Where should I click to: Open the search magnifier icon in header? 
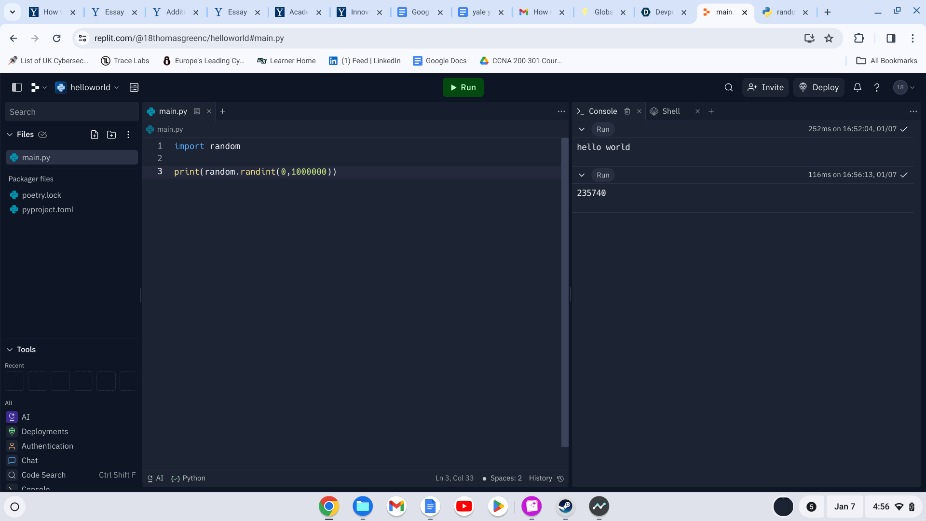[x=729, y=87]
